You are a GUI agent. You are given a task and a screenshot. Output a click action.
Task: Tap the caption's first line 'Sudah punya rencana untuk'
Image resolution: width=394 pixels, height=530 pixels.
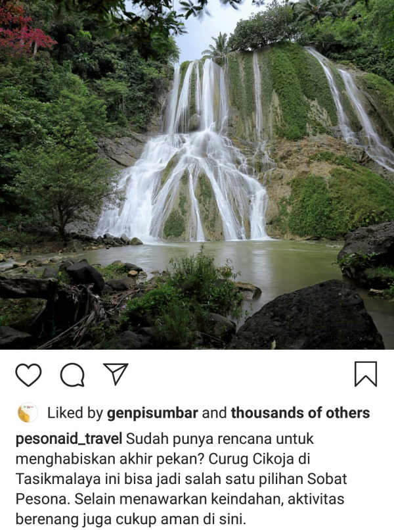(220, 439)
